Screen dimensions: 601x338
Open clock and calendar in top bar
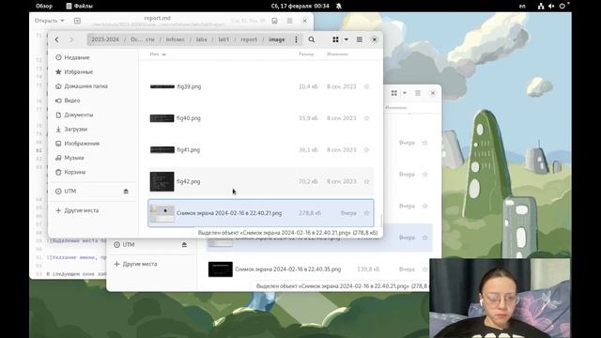pos(300,6)
